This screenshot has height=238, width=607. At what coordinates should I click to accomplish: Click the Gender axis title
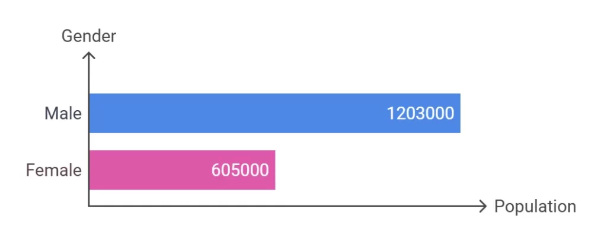[89, 36]
